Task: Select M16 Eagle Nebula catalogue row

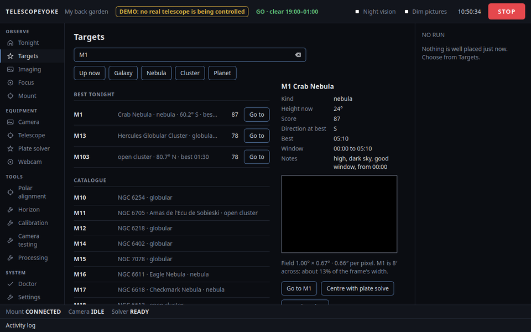Action: [171, 274]
